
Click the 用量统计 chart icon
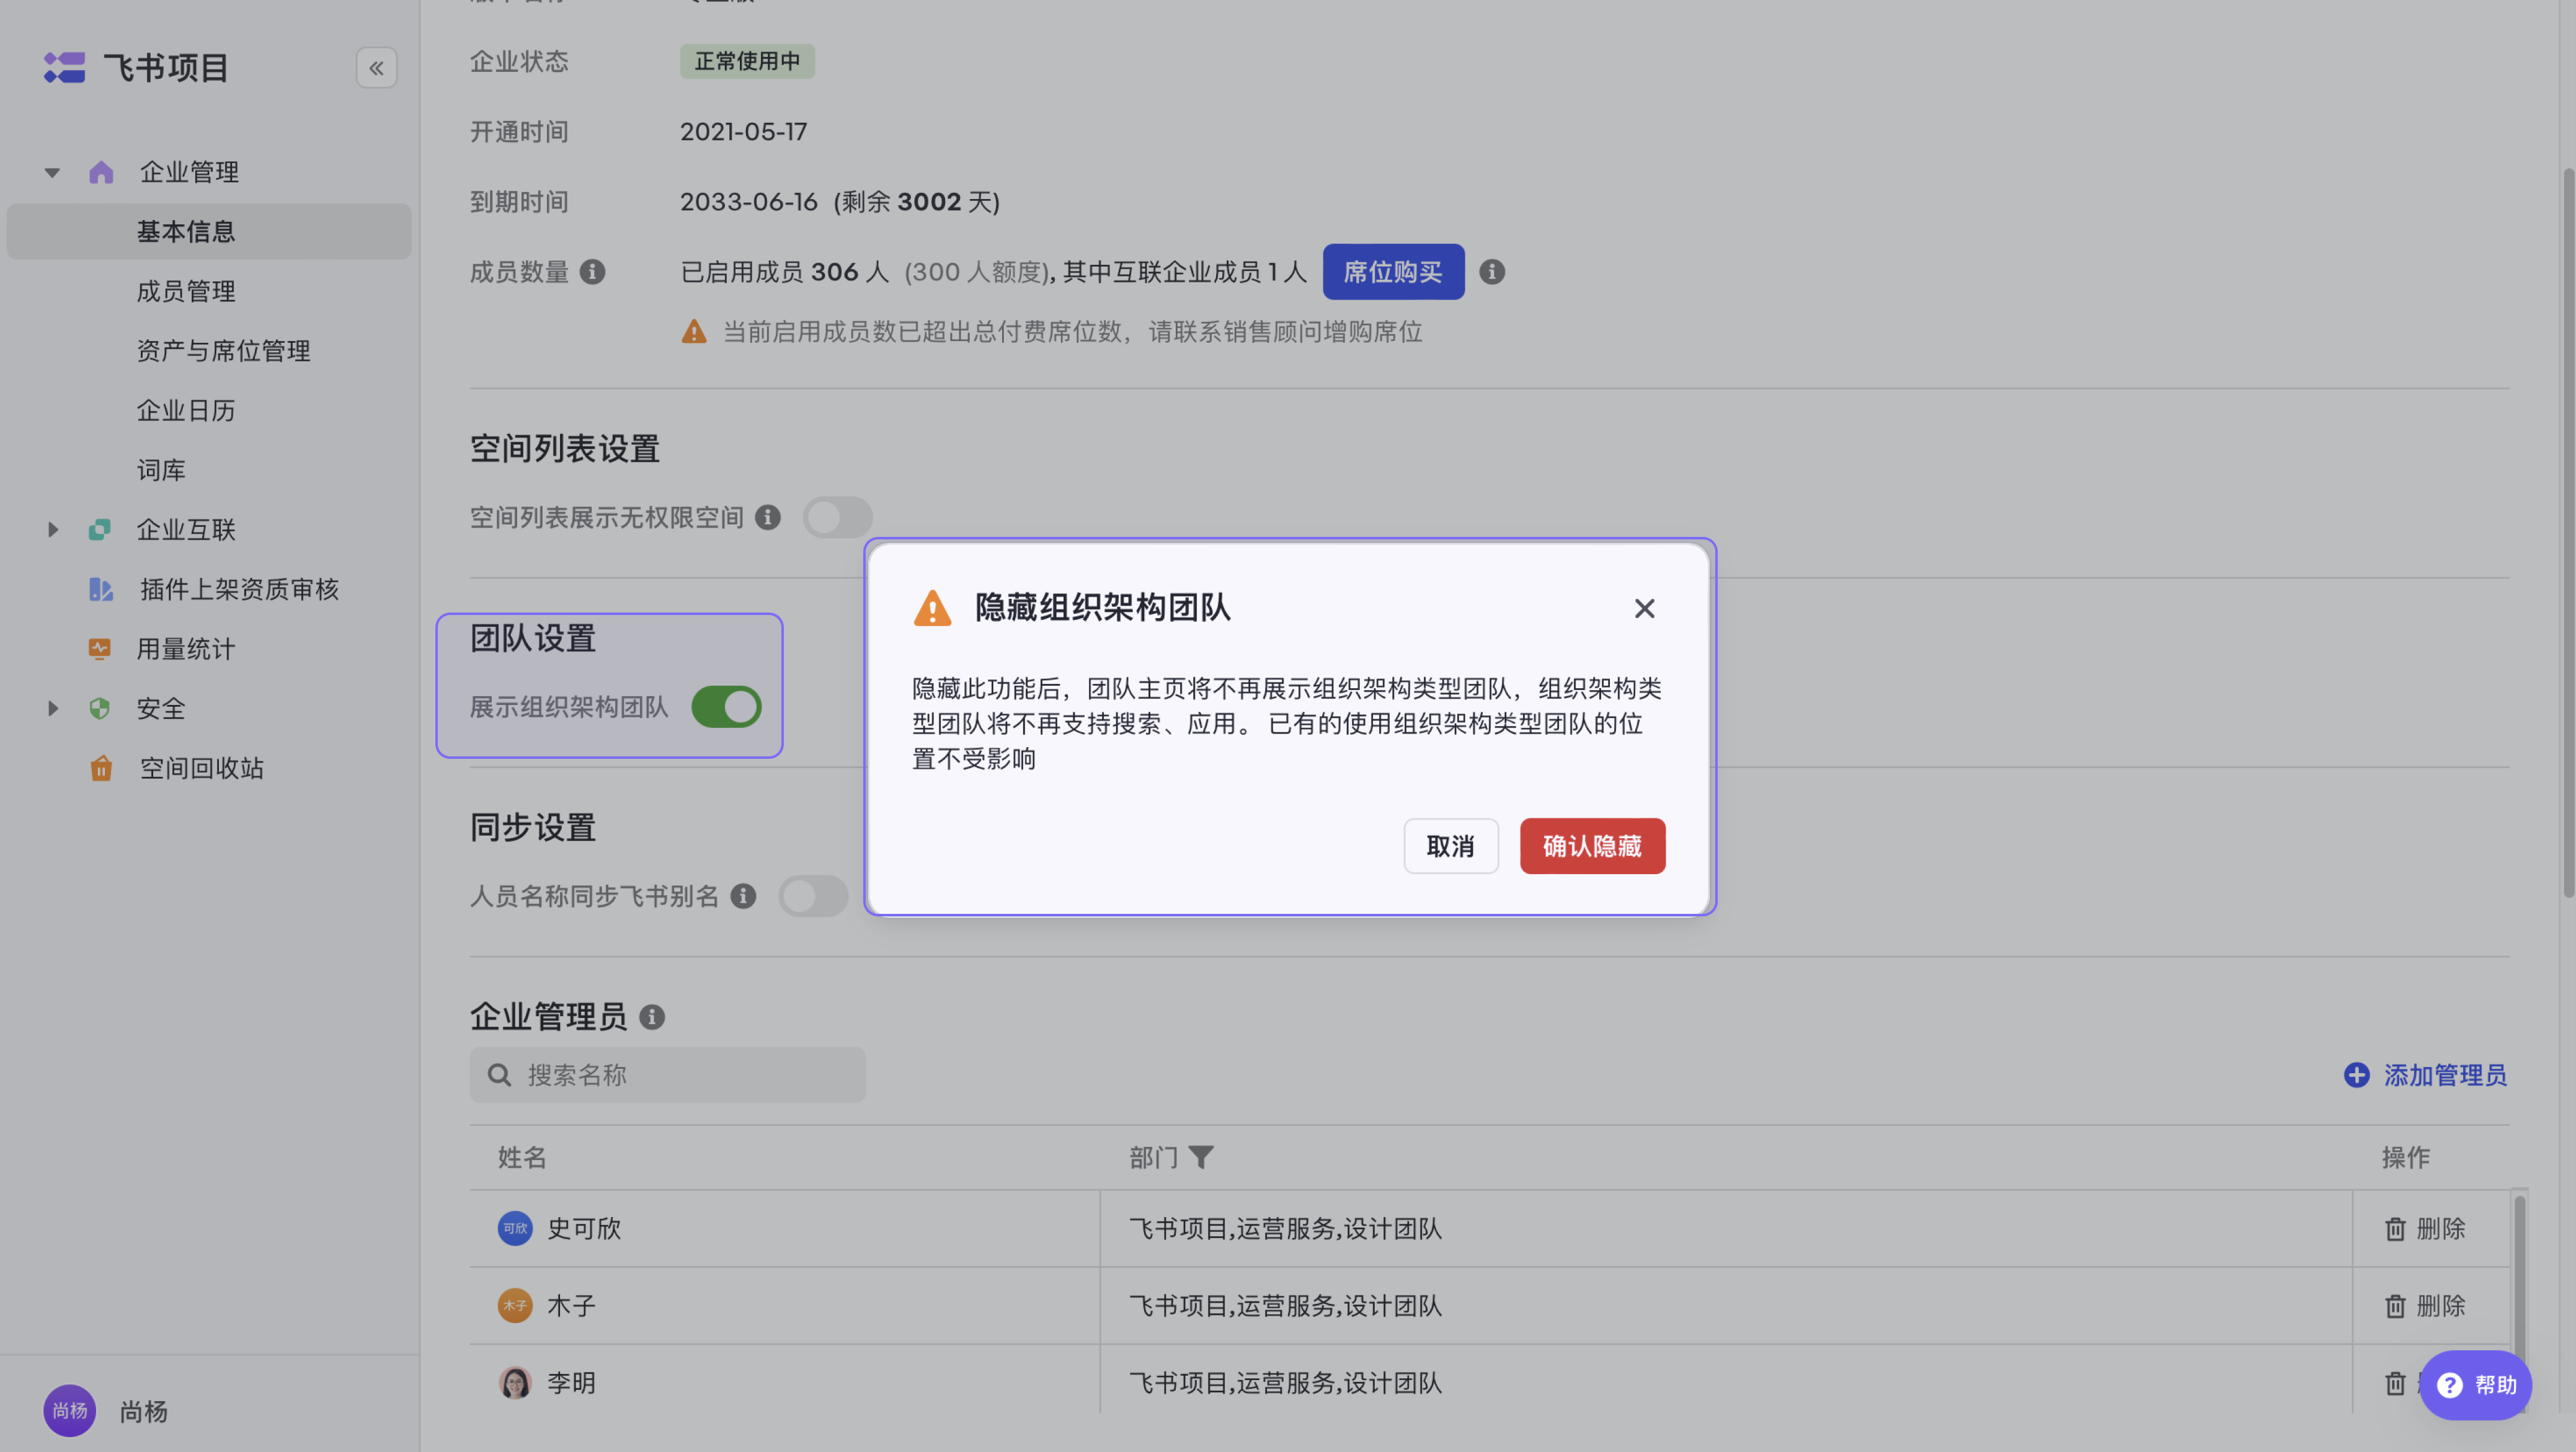99,648
